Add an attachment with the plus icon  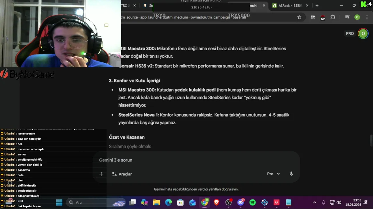[101, 174]
